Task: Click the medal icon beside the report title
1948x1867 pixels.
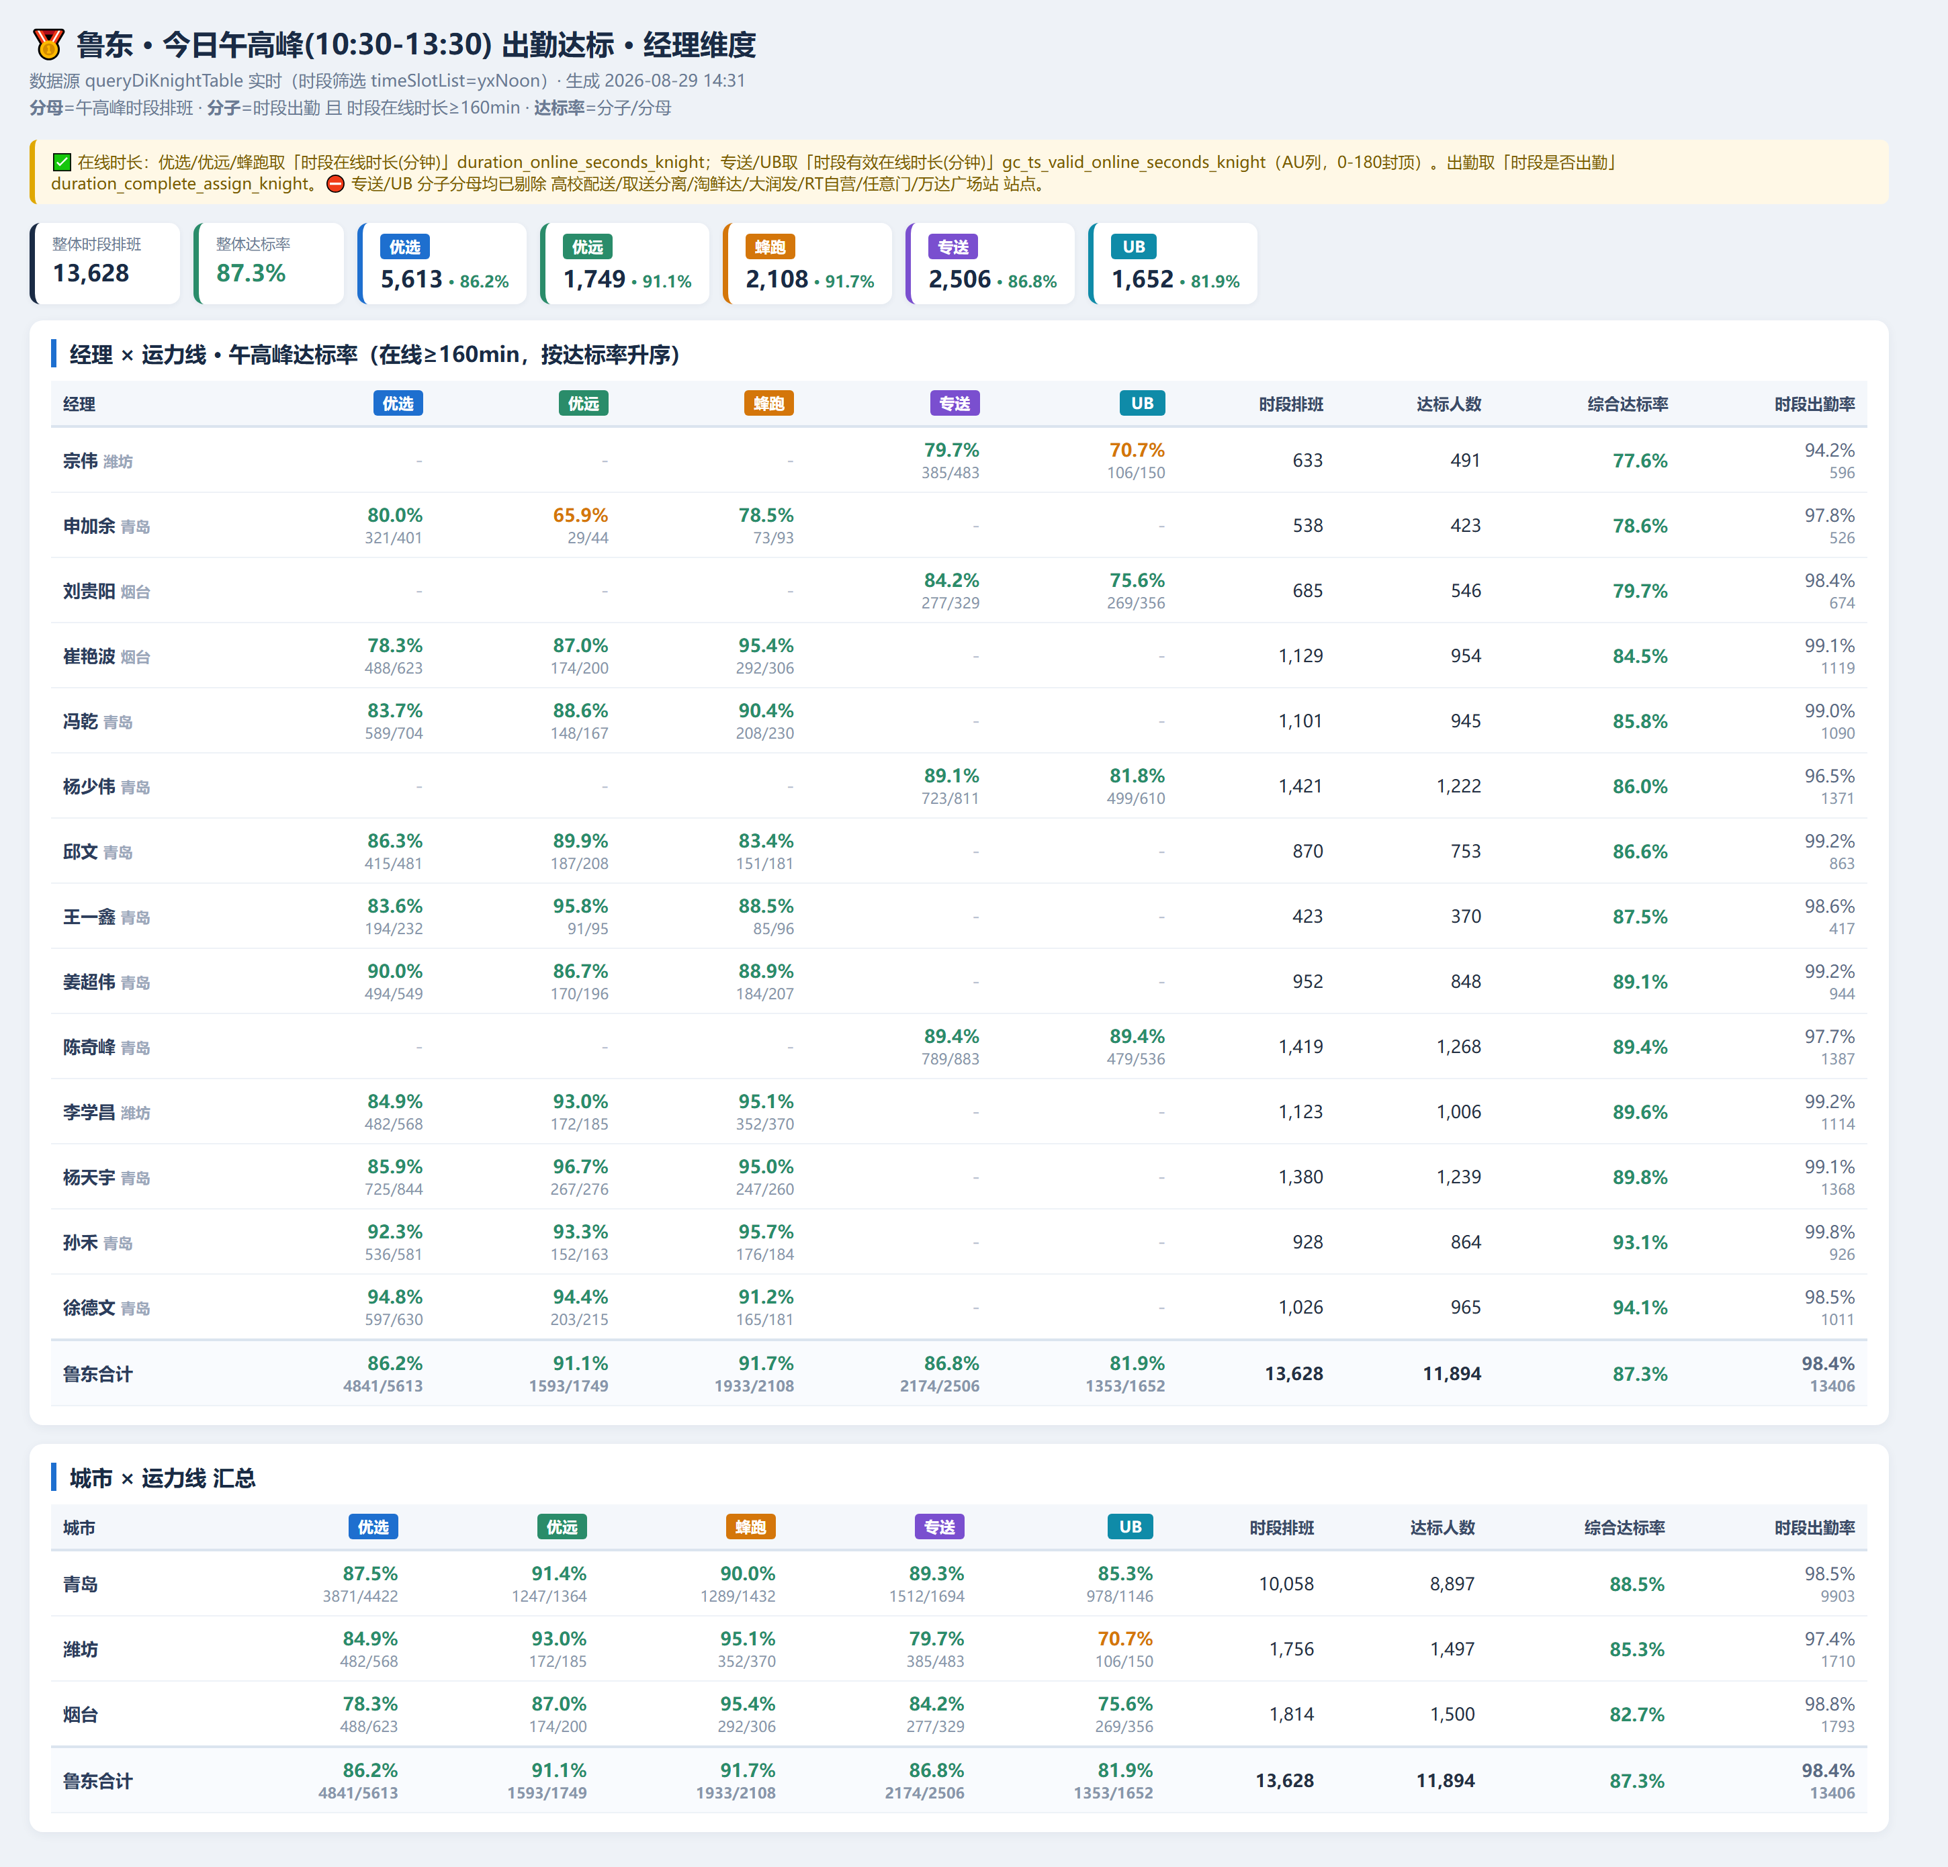Action: pos(48,45)
